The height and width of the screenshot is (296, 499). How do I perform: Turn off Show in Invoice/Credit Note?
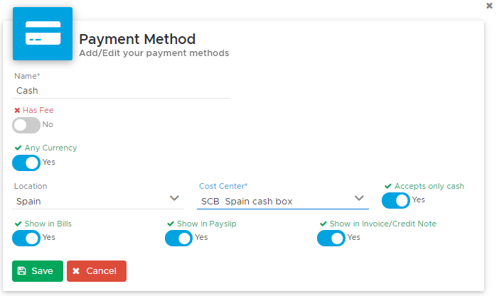coord(331,239)
